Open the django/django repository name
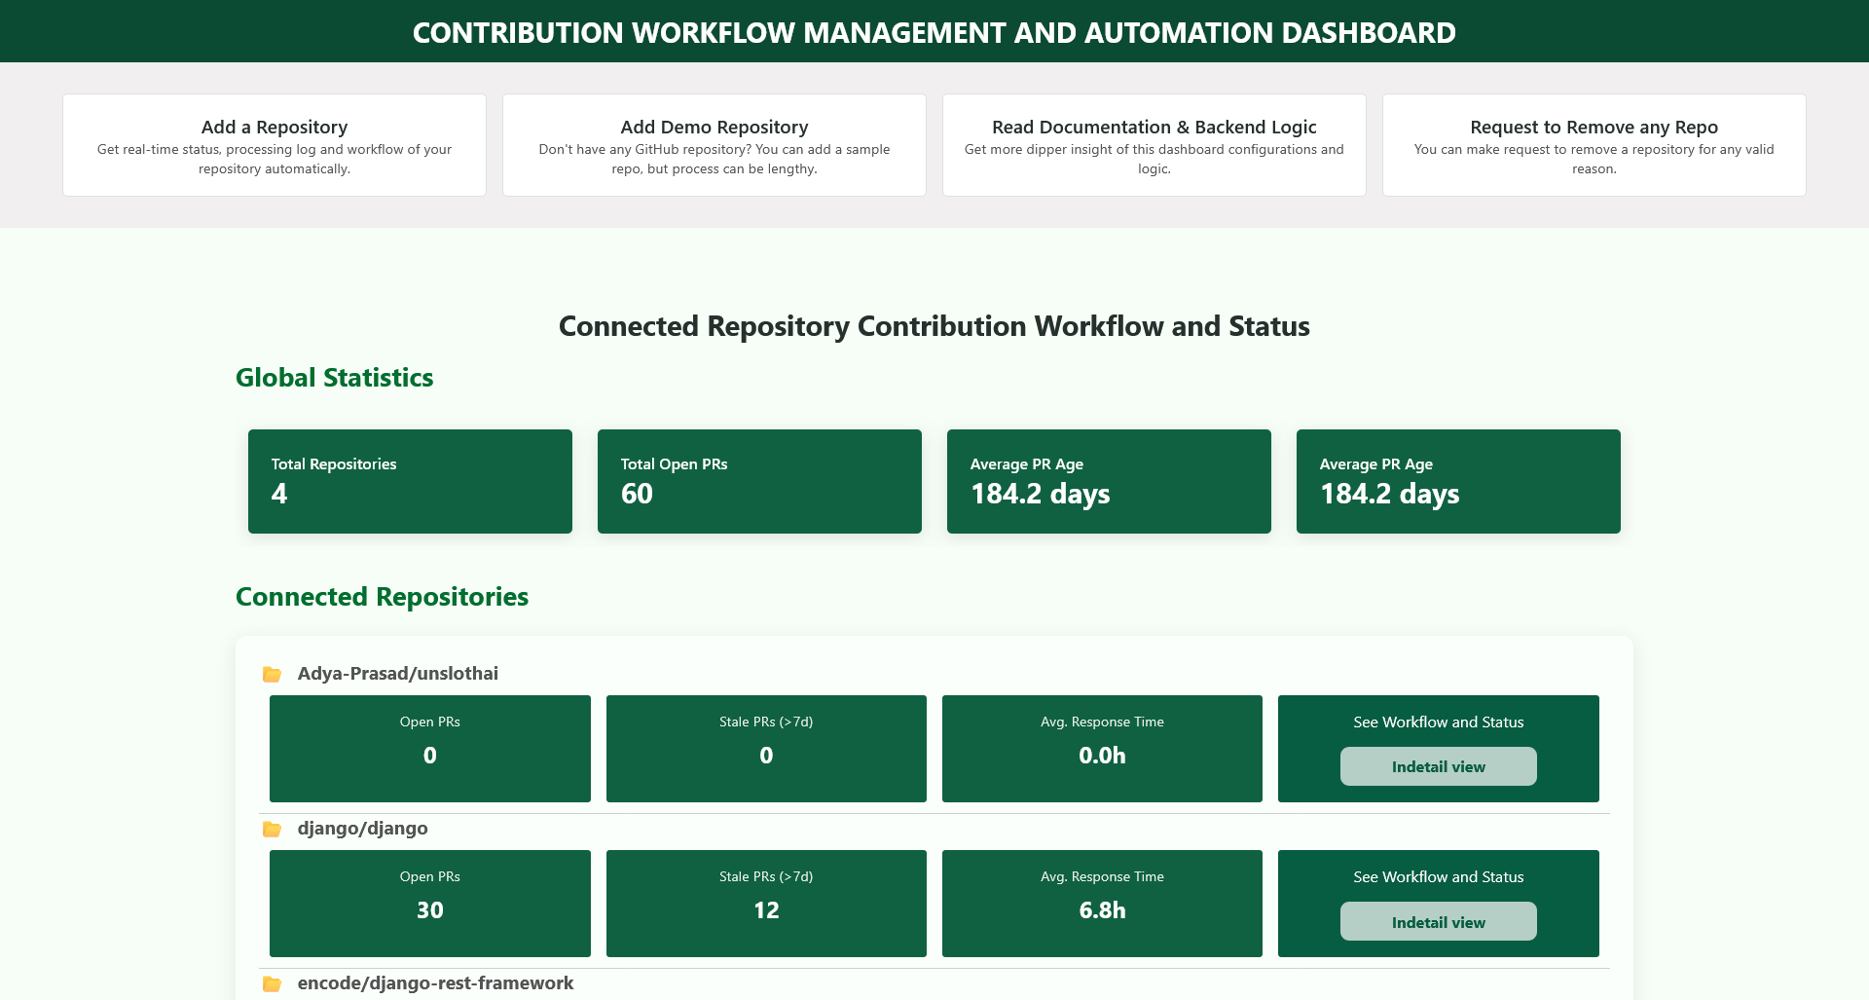The image size is (1869, 1000). click(362, 829)
